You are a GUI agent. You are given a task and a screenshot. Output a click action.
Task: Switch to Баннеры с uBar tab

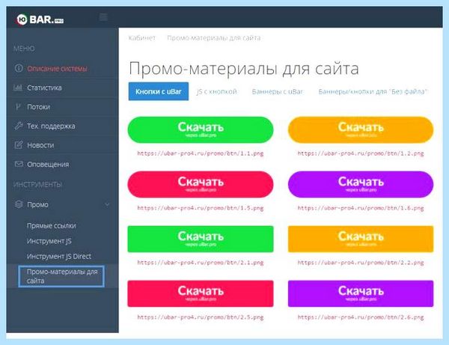coord(277,91)
